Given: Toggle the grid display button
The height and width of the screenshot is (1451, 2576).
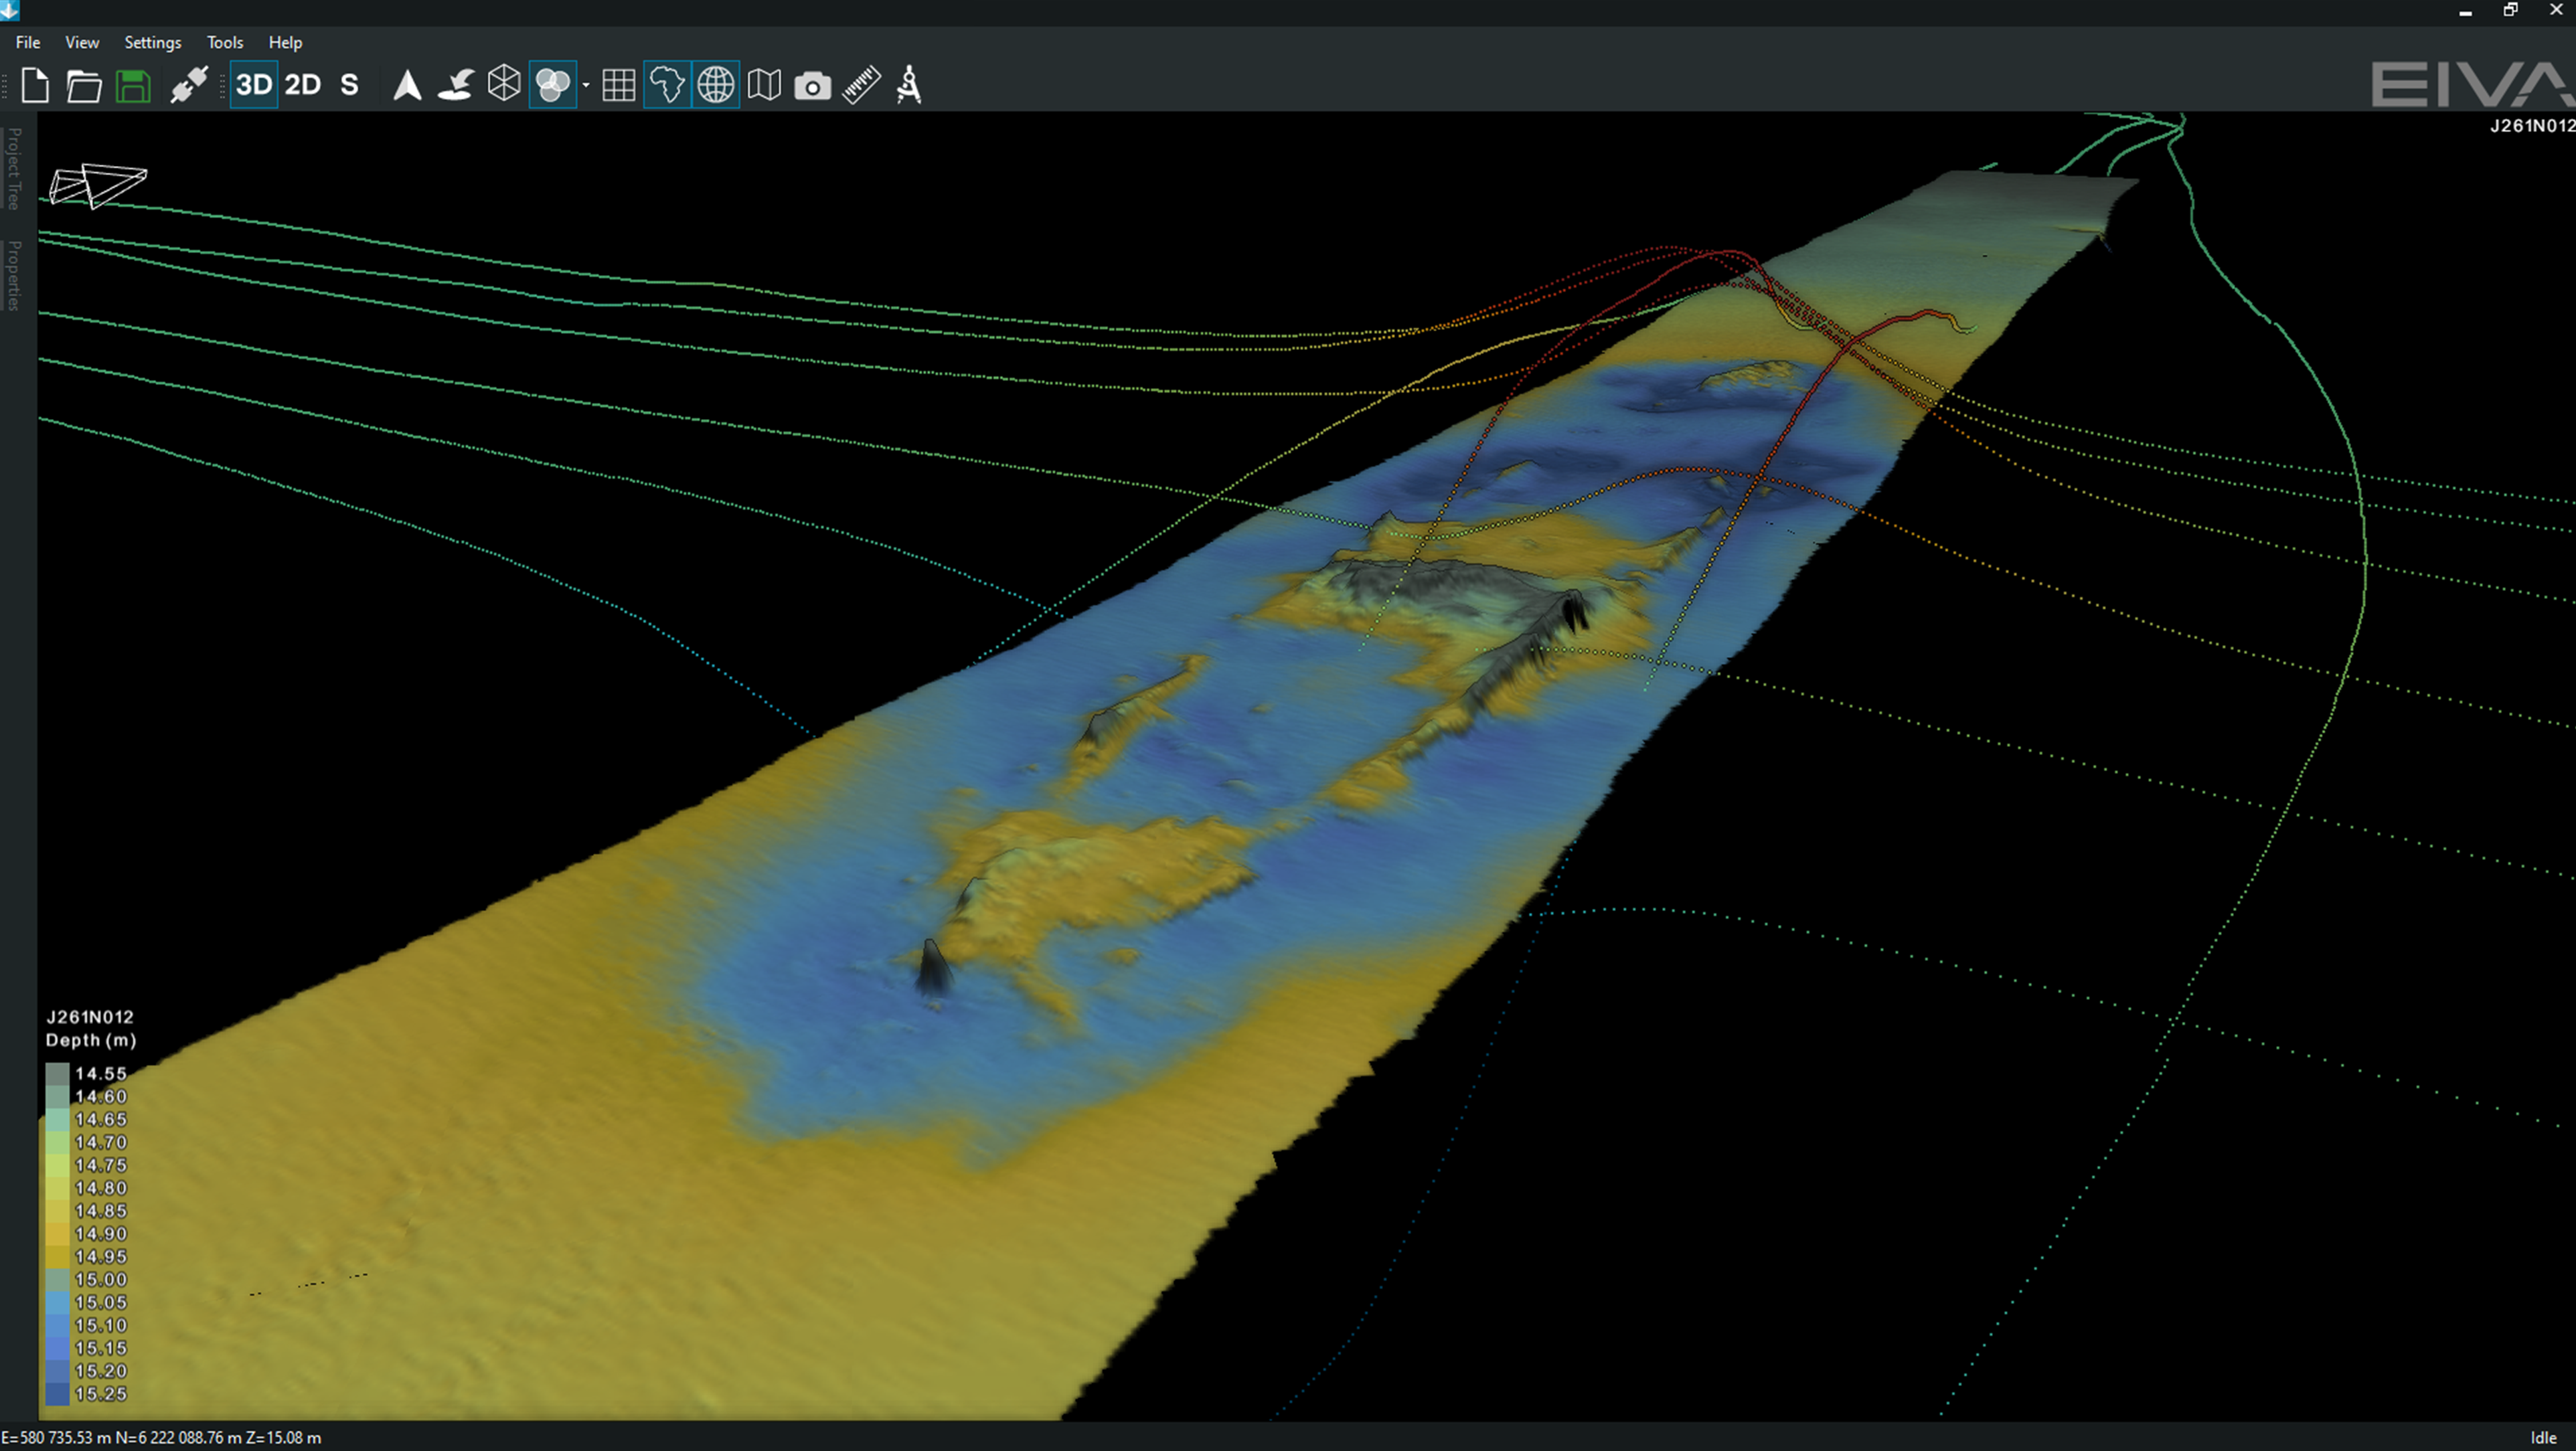Looking at the screenshot, I should [x=618, y=85].
